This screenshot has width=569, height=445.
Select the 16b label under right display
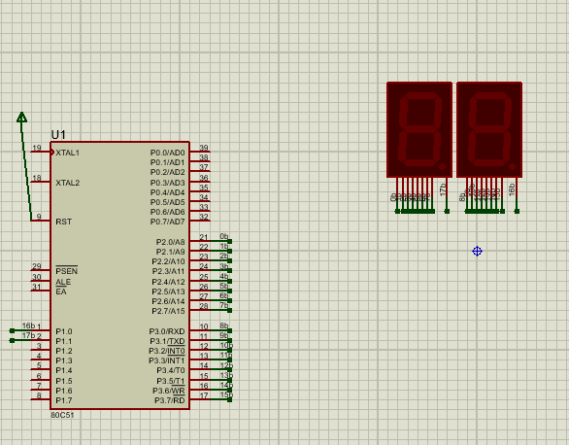pos(512,190)
